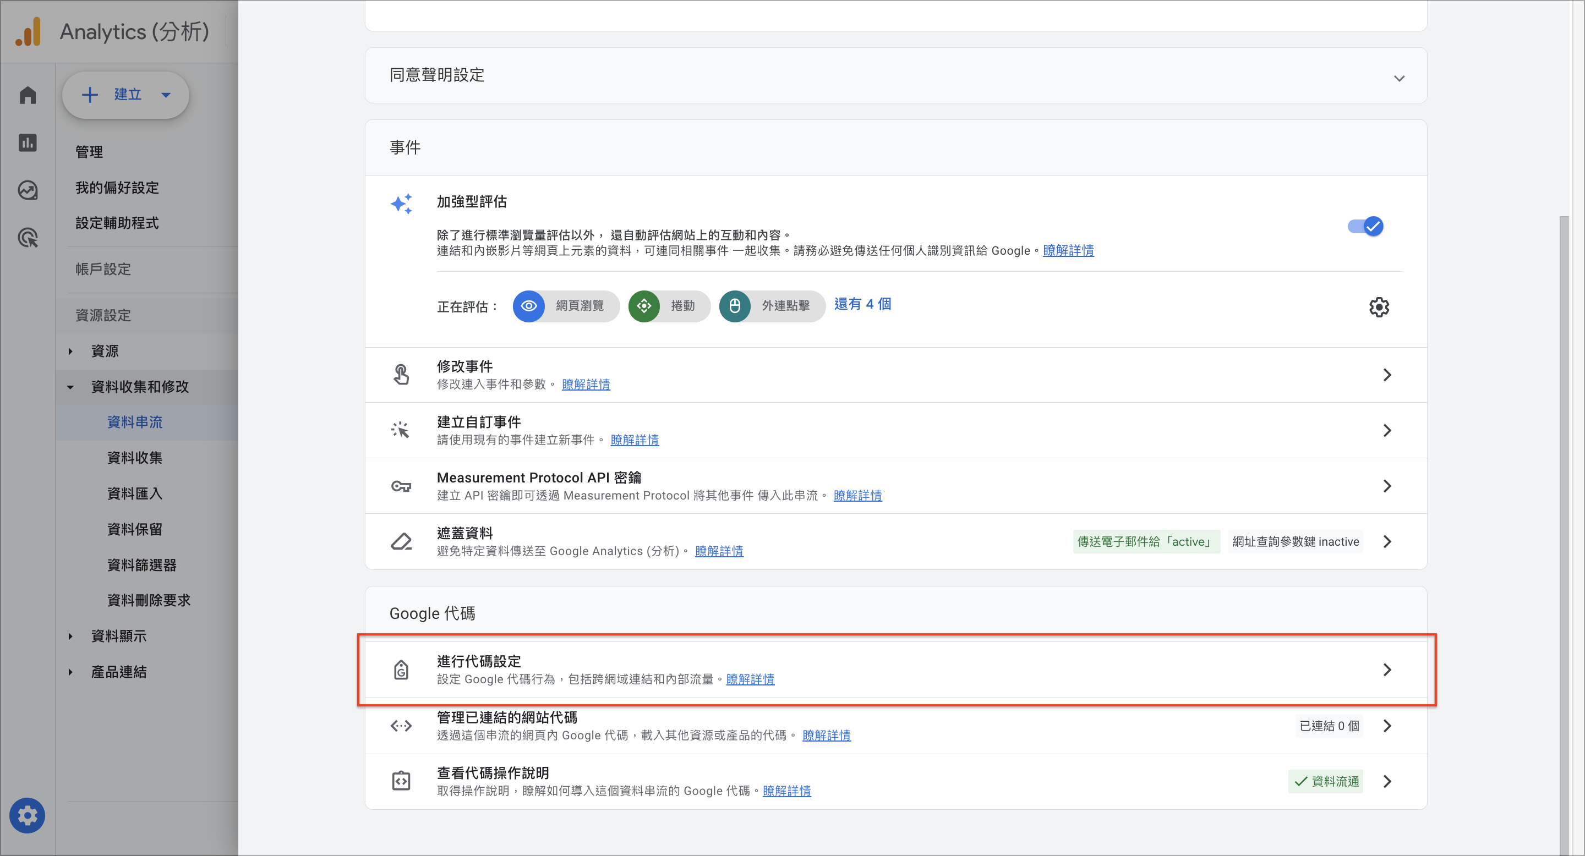Screen dimensions: 1585x856
Task: Open the Explore icon in sidebar
Action: click(x=28, y=190)
